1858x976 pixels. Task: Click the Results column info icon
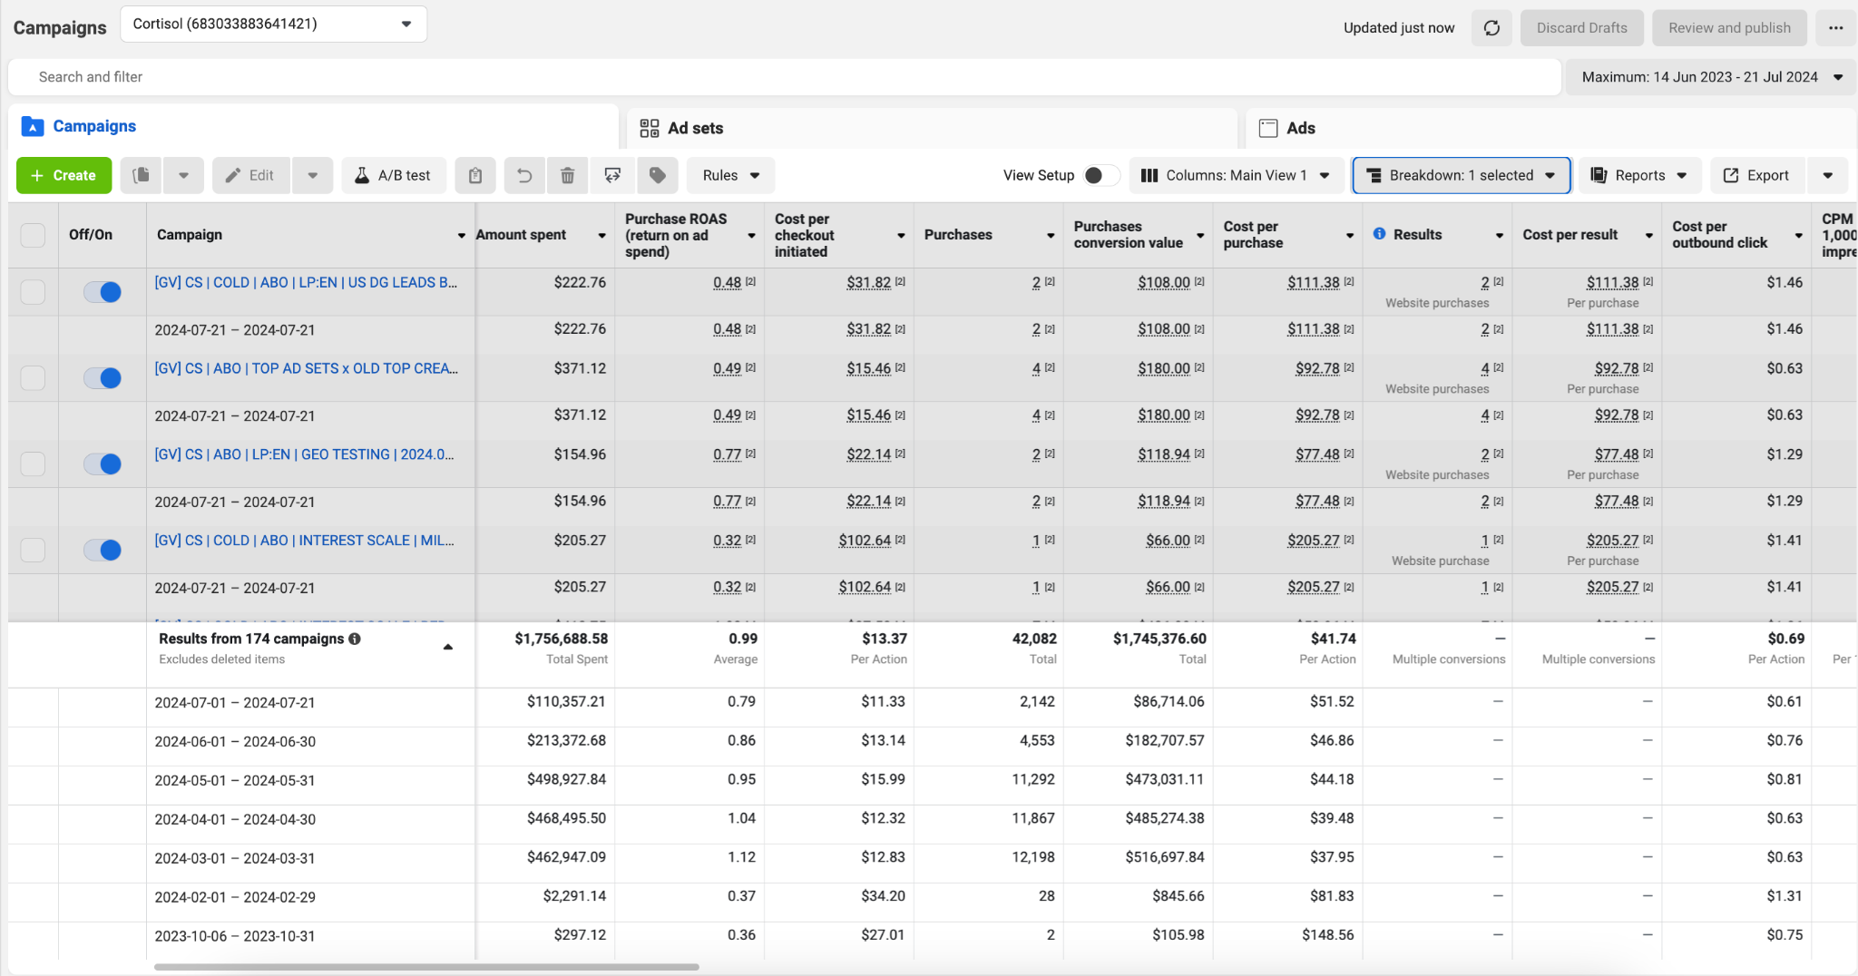1379,234
